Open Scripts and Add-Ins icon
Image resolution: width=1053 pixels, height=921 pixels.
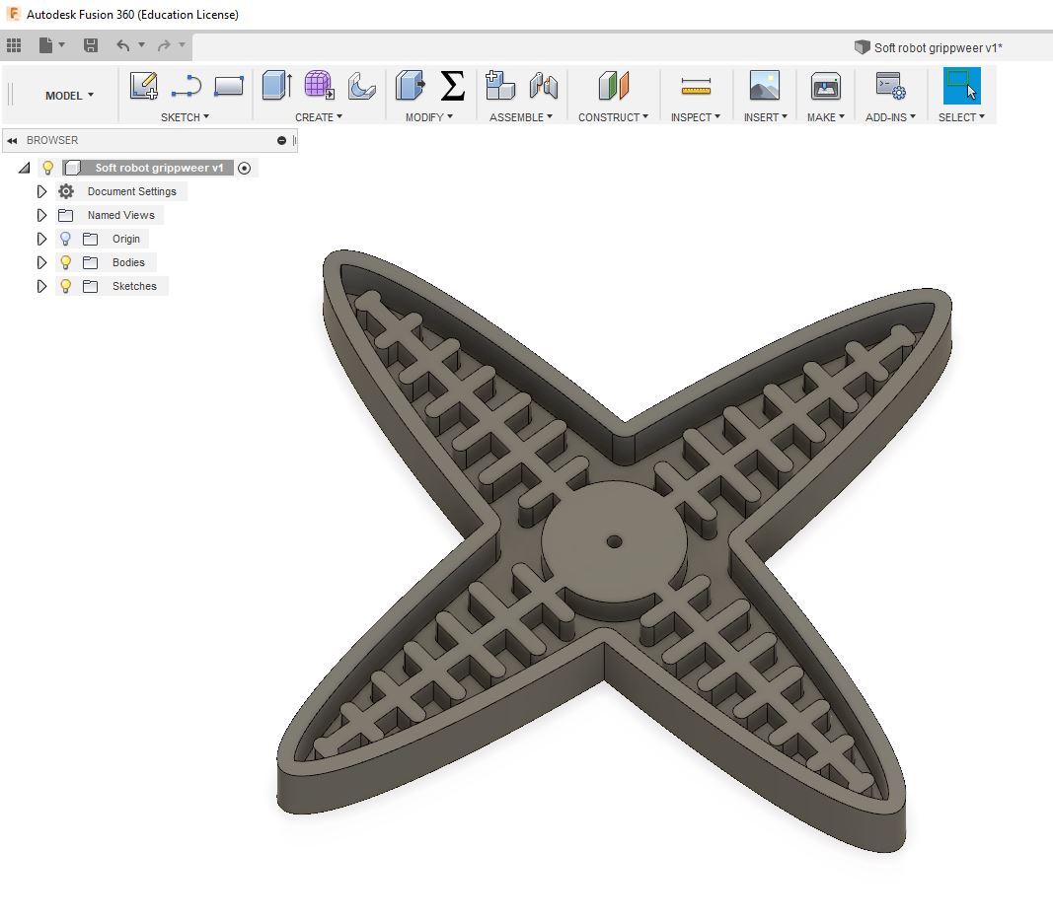pyautogui.click(x=890, y=85)
